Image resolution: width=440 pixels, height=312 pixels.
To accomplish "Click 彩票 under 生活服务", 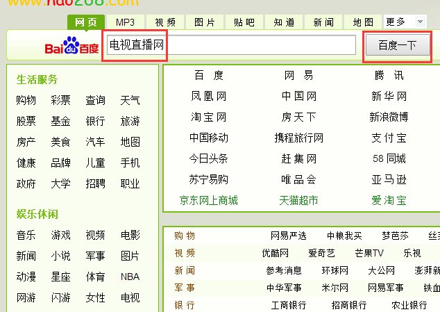I will tap(60, 100).
